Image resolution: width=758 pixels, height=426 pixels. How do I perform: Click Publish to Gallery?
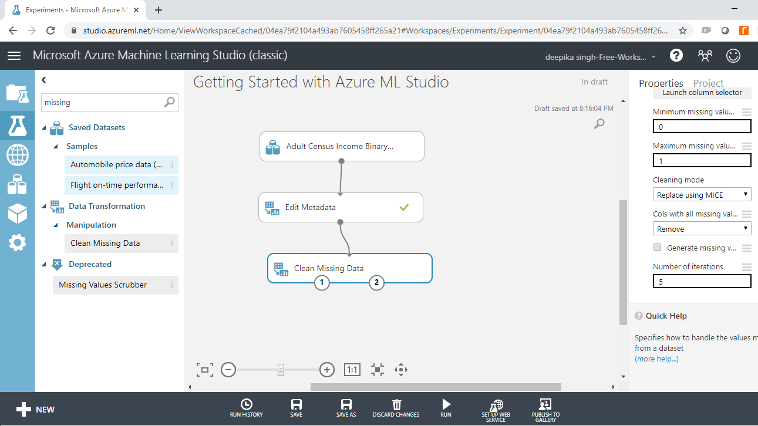tap(546, 410)
